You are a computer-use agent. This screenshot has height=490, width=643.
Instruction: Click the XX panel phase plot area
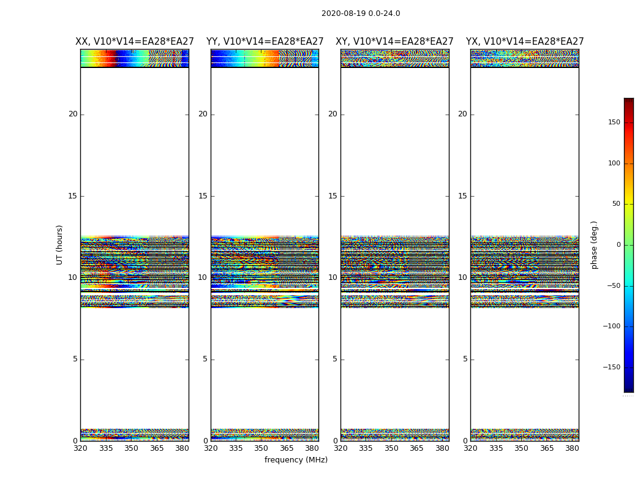click(135, 245)
